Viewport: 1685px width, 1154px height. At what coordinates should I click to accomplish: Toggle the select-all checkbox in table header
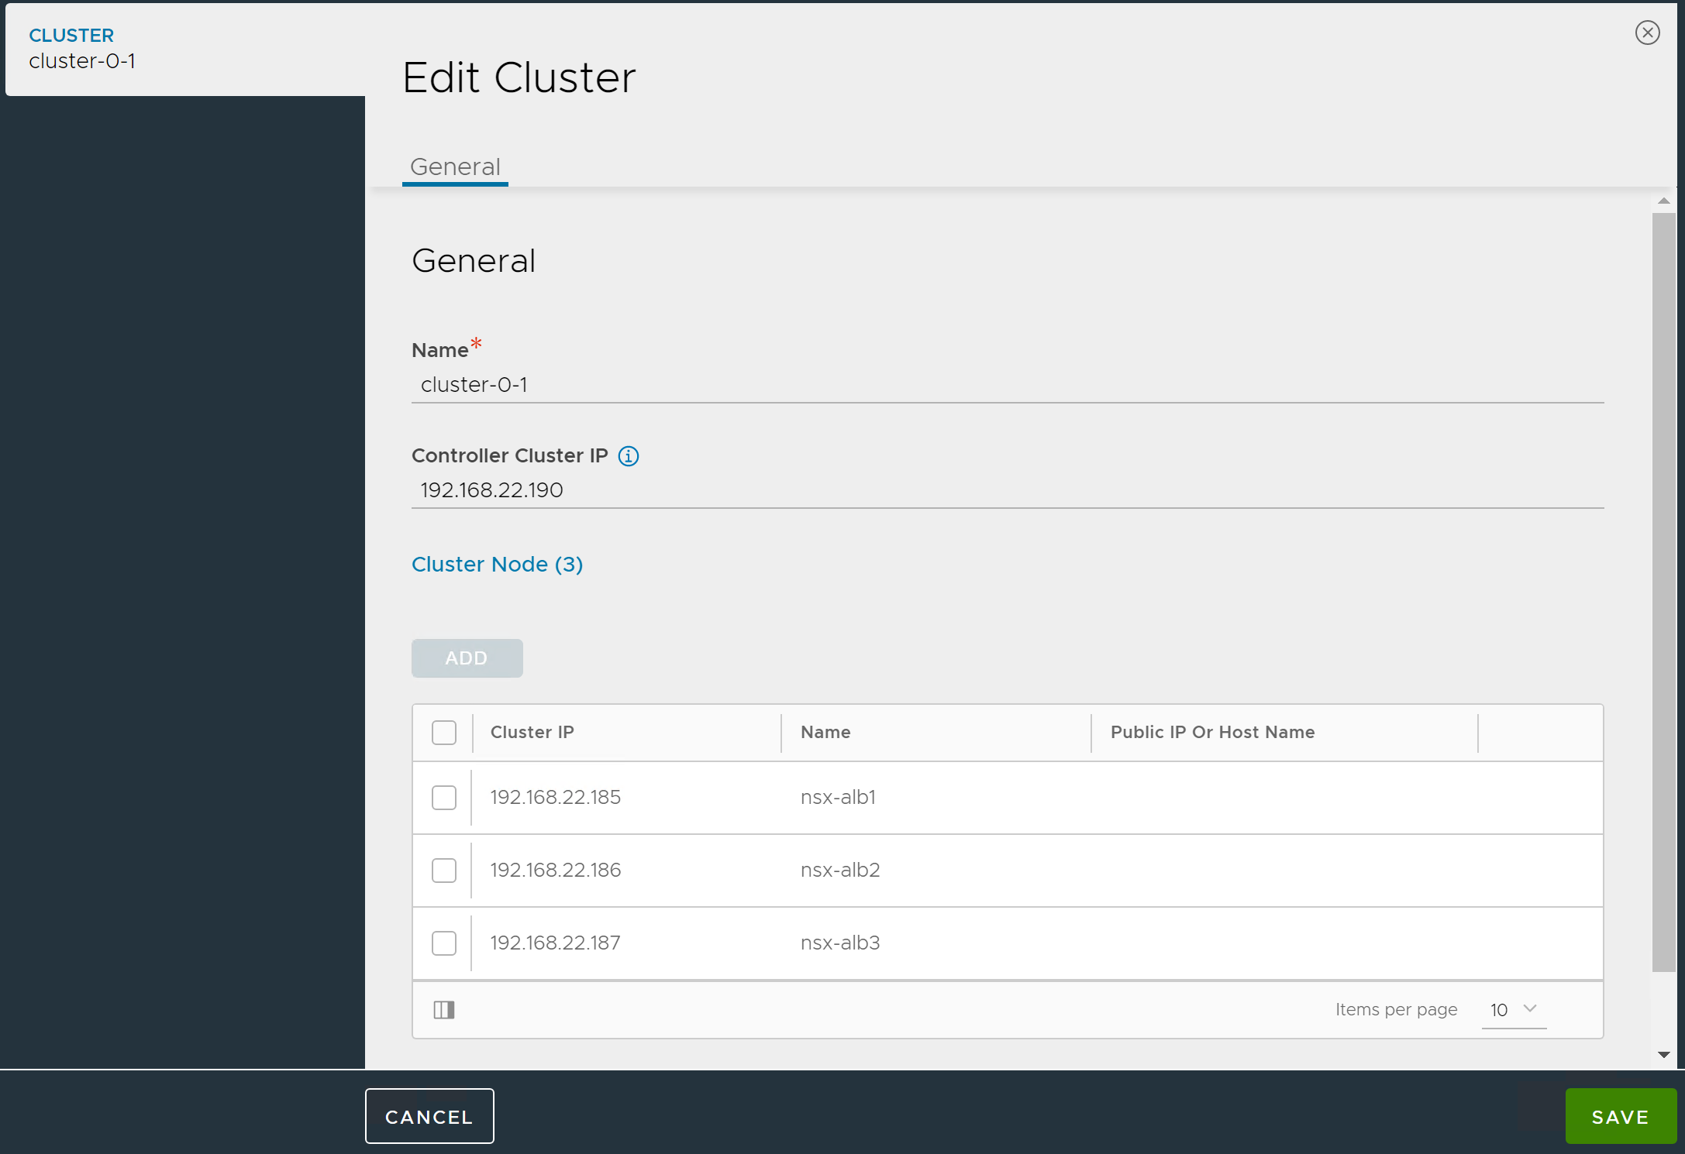[x=444, y=733]
